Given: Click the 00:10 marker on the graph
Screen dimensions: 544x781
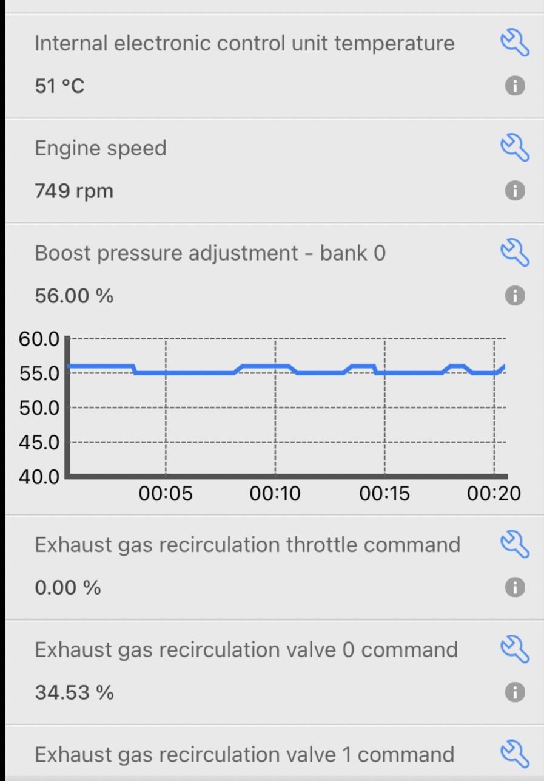Looking at the screenshot, I should coord(275,493).
